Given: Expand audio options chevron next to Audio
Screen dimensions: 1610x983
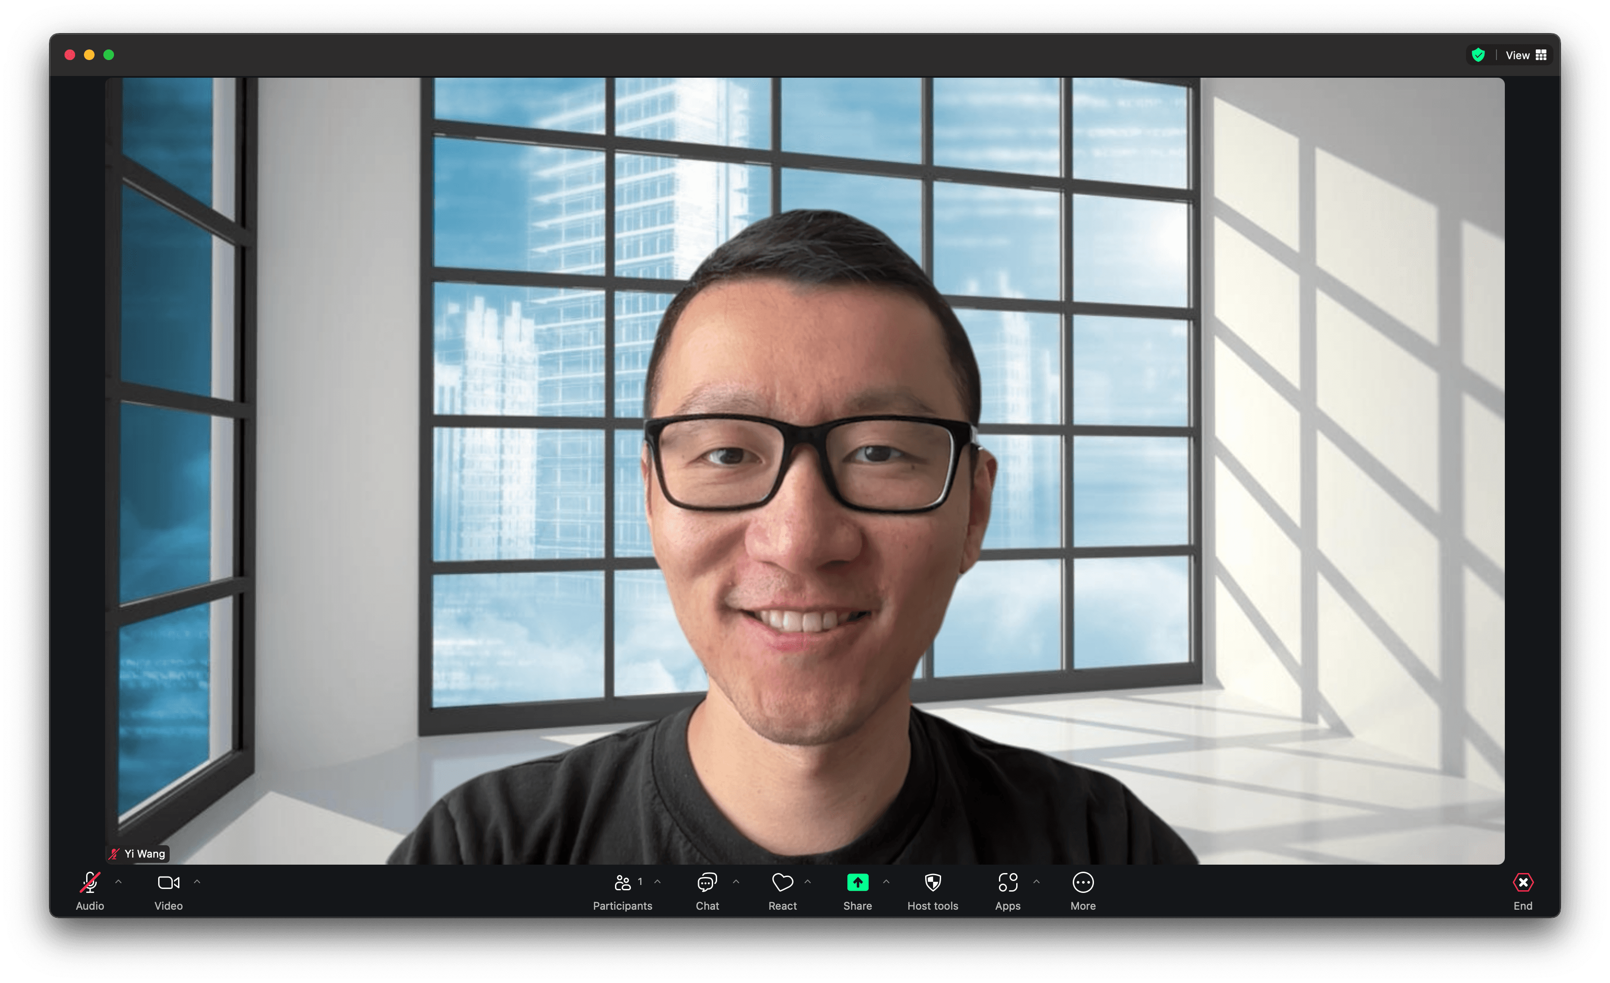Looking at the screenshot, I should tap(118, 882).
